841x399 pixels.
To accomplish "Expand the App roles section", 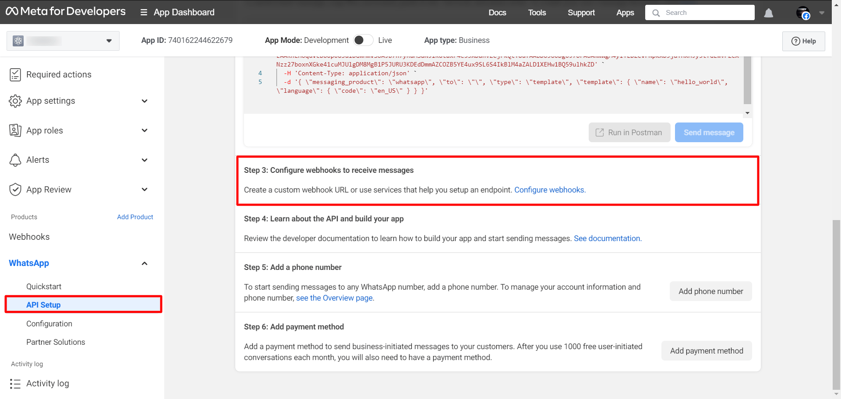I will click(145, 130).
